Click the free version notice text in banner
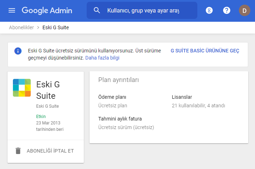Image resolution: width=255 pixels, height=169 pixels. 94,54
